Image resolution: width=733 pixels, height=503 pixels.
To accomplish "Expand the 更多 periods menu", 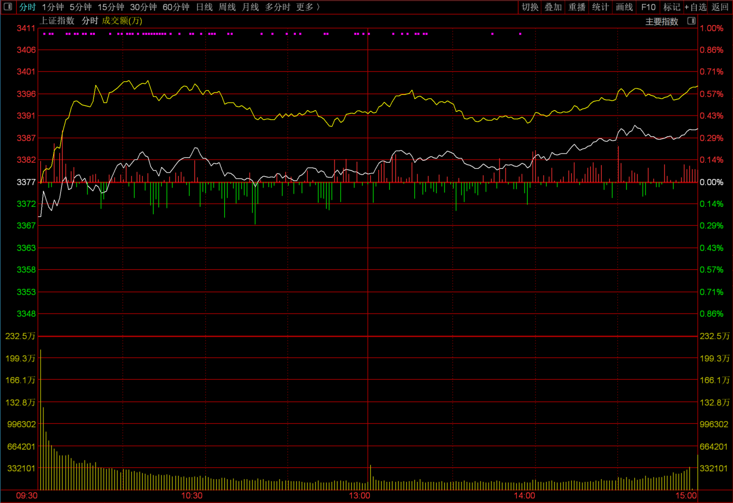I will [x=308, y=7].
